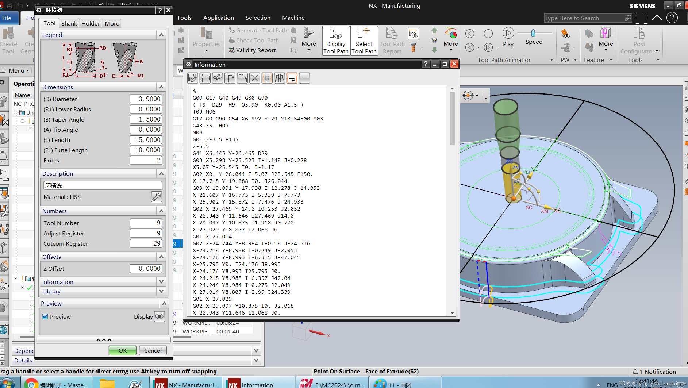
Task: Click the Notification bell in status bar
Action: [635, 372]
